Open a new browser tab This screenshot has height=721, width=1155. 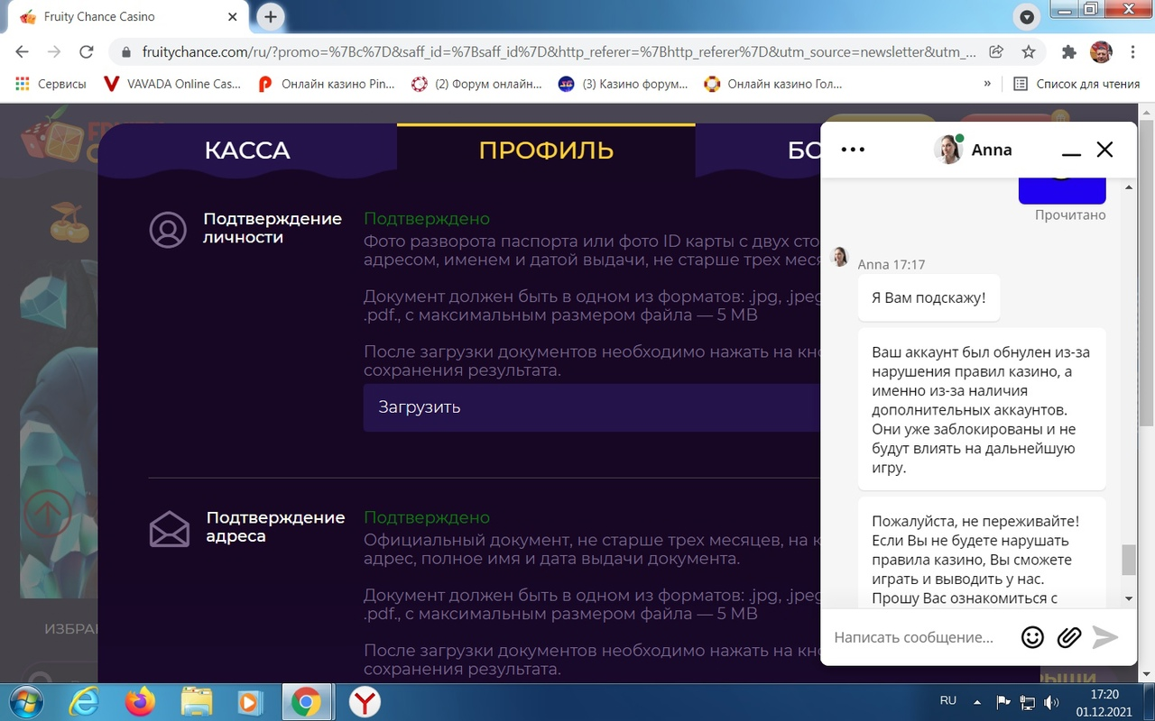[x=270, y=16]
